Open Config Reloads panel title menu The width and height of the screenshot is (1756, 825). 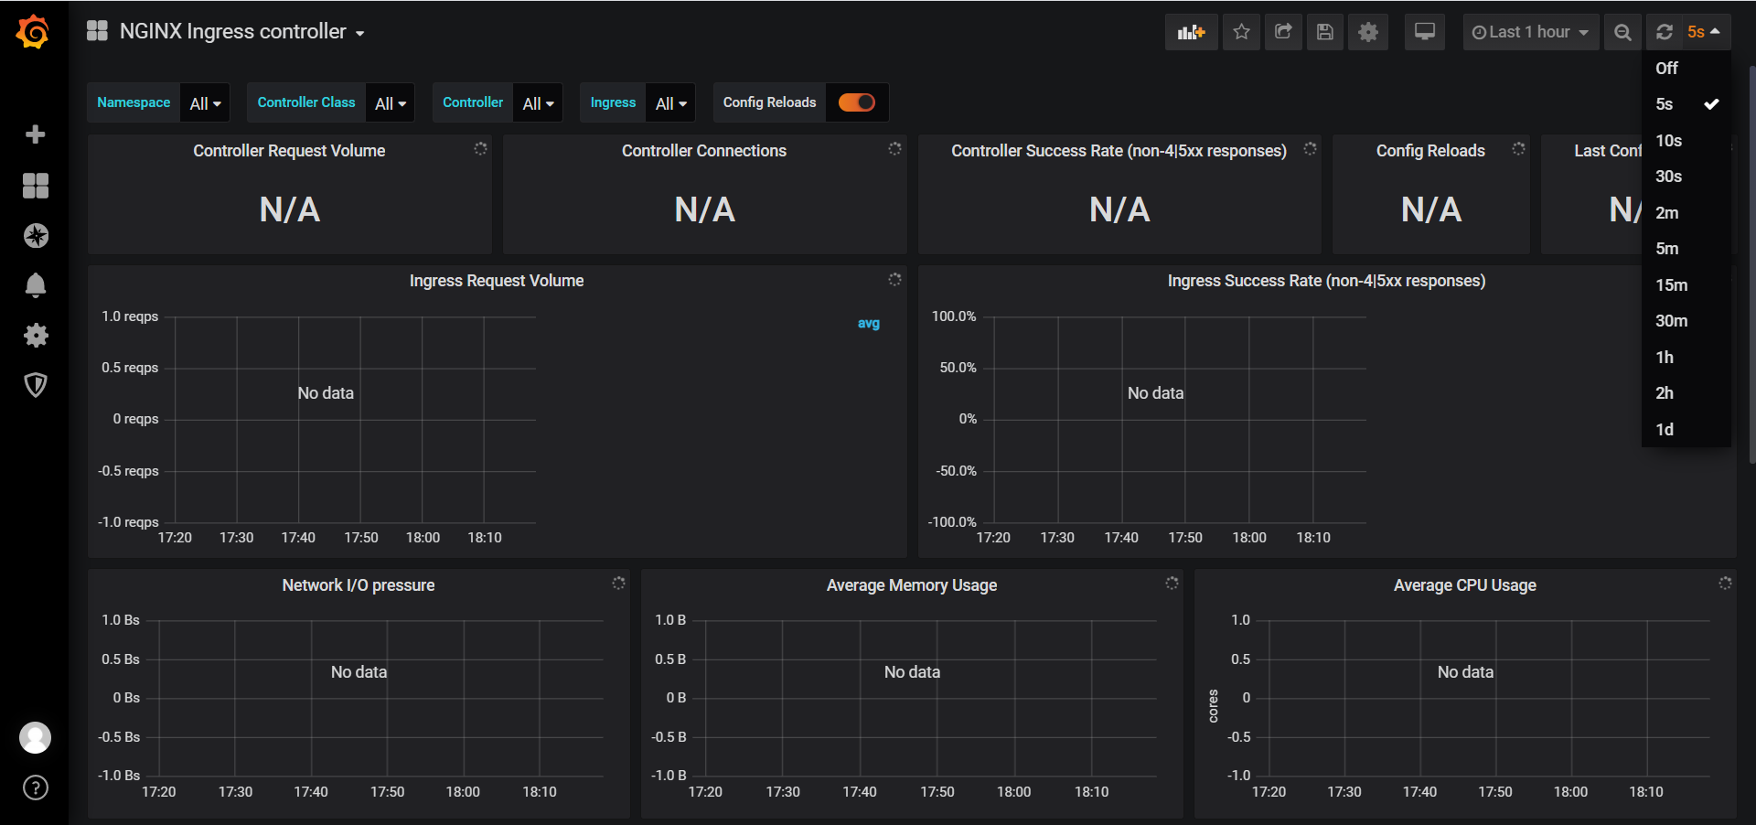coord(1430,151)
